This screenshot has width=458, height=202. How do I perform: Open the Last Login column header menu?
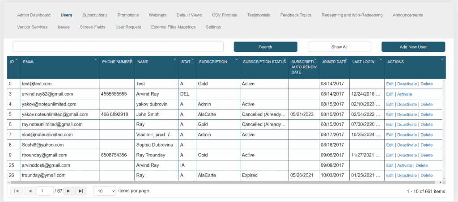[x=381, y=59]
